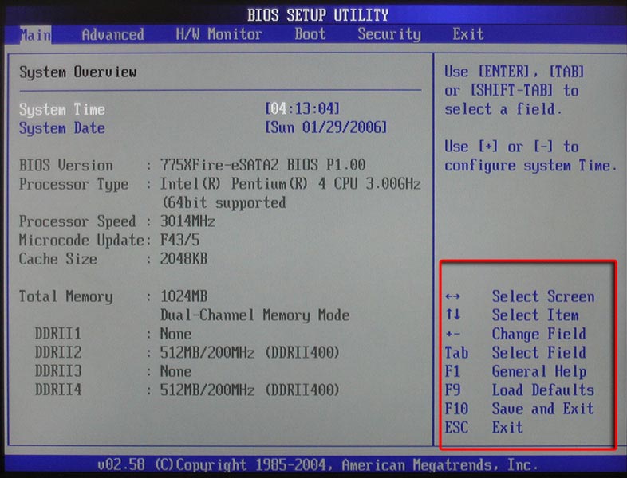Viewport: 627px width, 478px height.
Task: Select the Main tab
Action: coord(34,34)
